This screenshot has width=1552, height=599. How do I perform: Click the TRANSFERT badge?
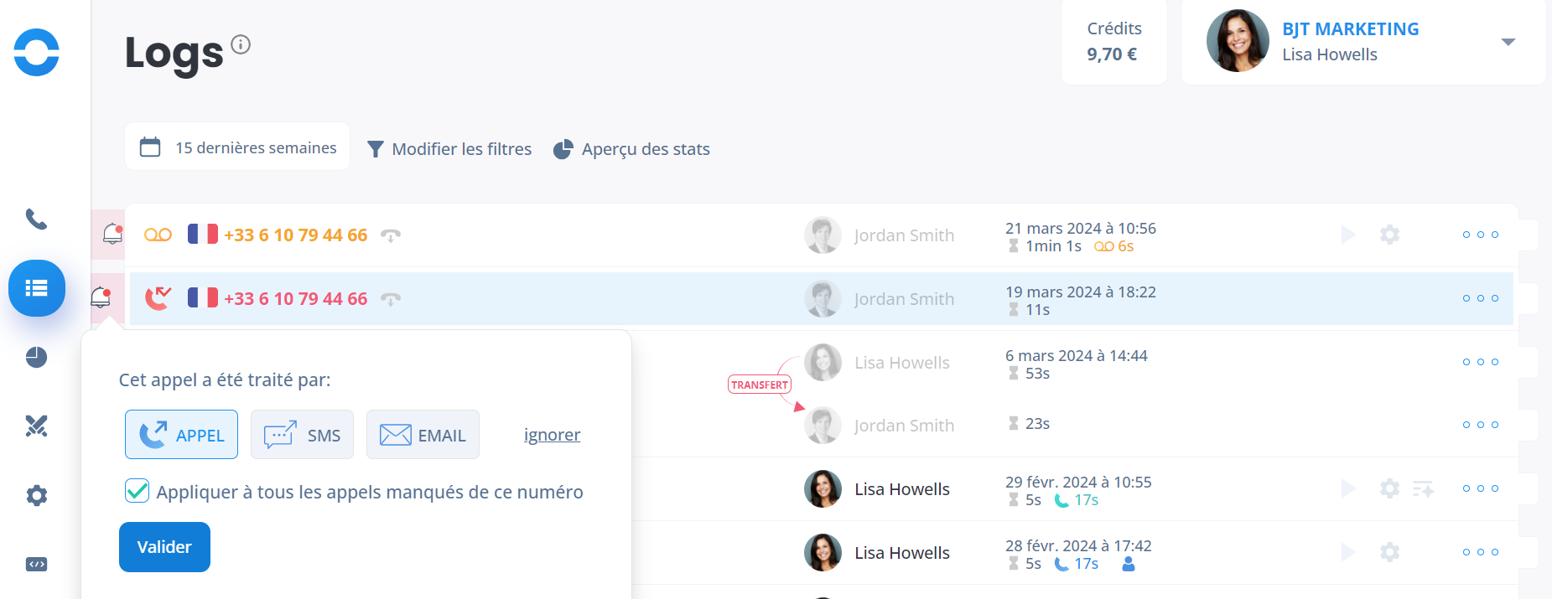760,385
